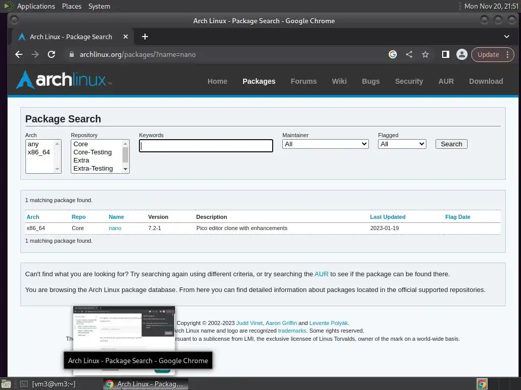Sort results by Arch column
This screenshot has width=521, height=390.
tap(33, 217)
